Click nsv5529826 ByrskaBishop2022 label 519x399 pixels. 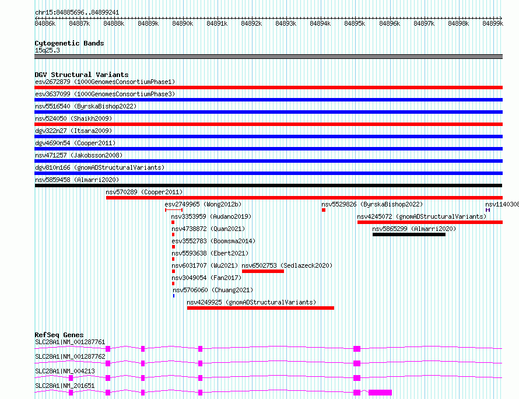373,204
